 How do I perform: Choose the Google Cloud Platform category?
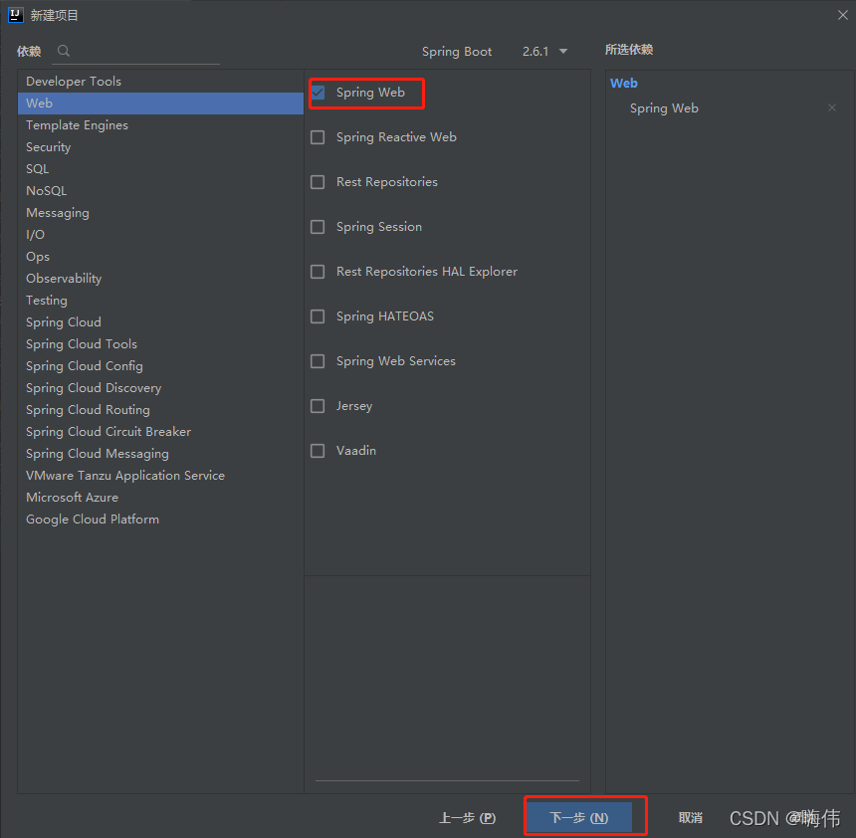(160, 520)
